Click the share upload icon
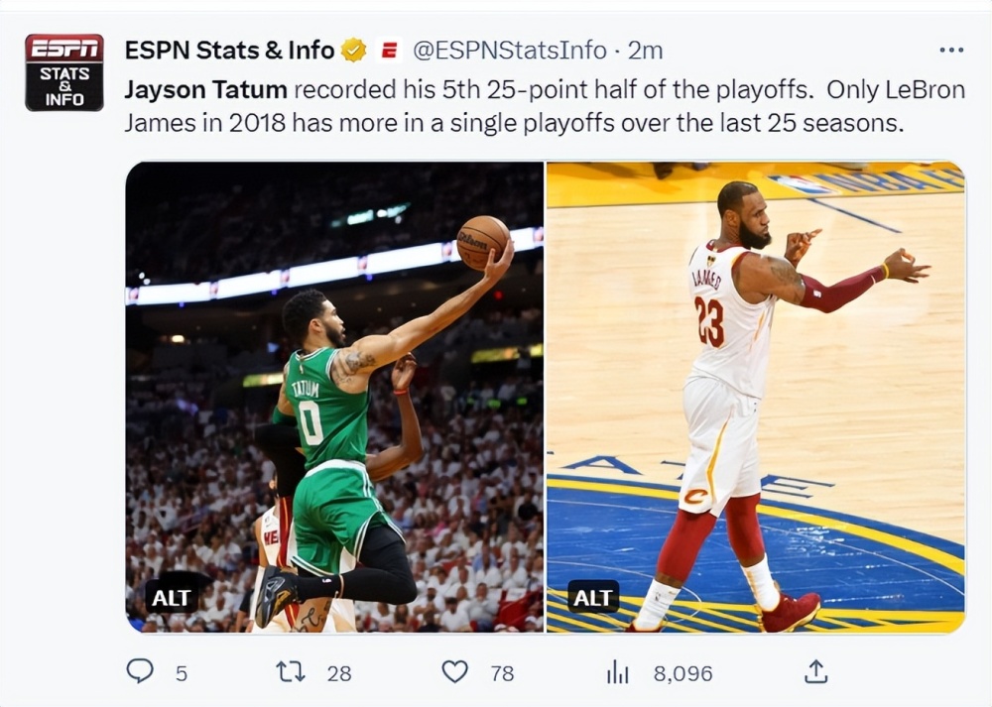 coord(815,672)
